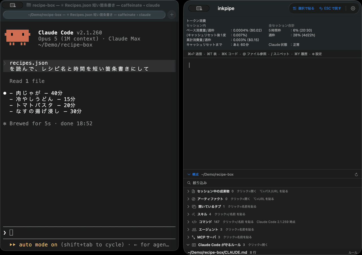Expand the 開いているタブ row
The width and height of the screenshot is (362, 255).
[x=188, y=207]
